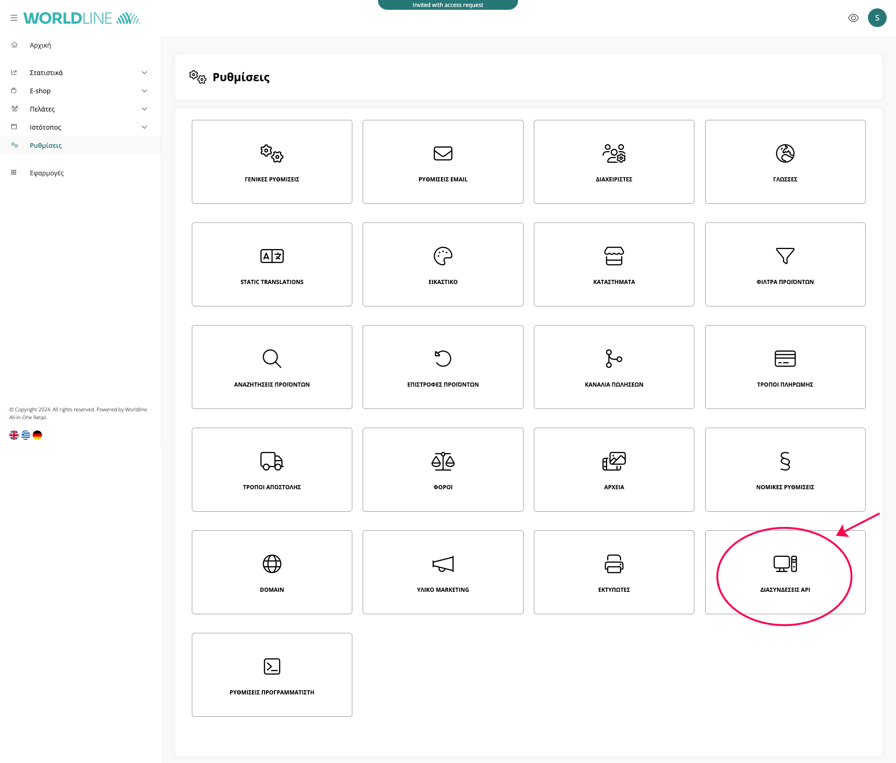The width and height of the screenshot is (896, 763).
Task: Expand the Ιστότοπος chevron
Action: click(x=144, y=127)
